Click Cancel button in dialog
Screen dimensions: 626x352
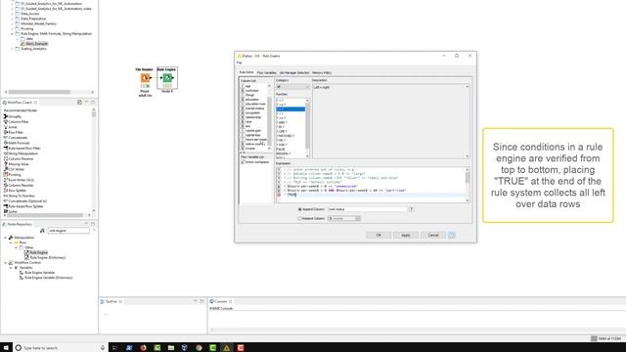pos(433,235)
